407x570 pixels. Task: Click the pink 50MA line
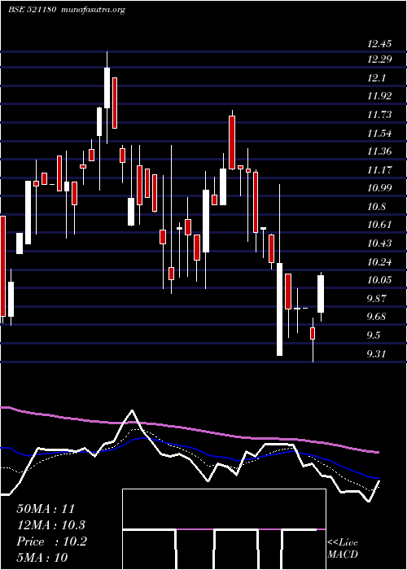coord(189,427)
